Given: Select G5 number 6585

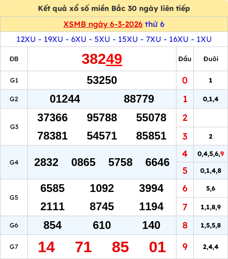Looking at the screenshot, I should point(52,188).
